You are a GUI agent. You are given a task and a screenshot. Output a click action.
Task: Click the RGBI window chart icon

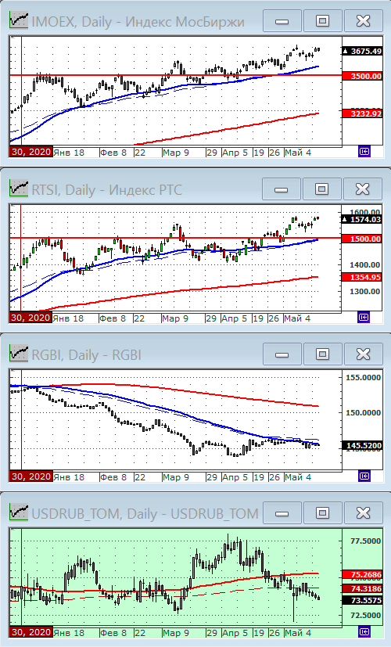(x=19, y=354)
